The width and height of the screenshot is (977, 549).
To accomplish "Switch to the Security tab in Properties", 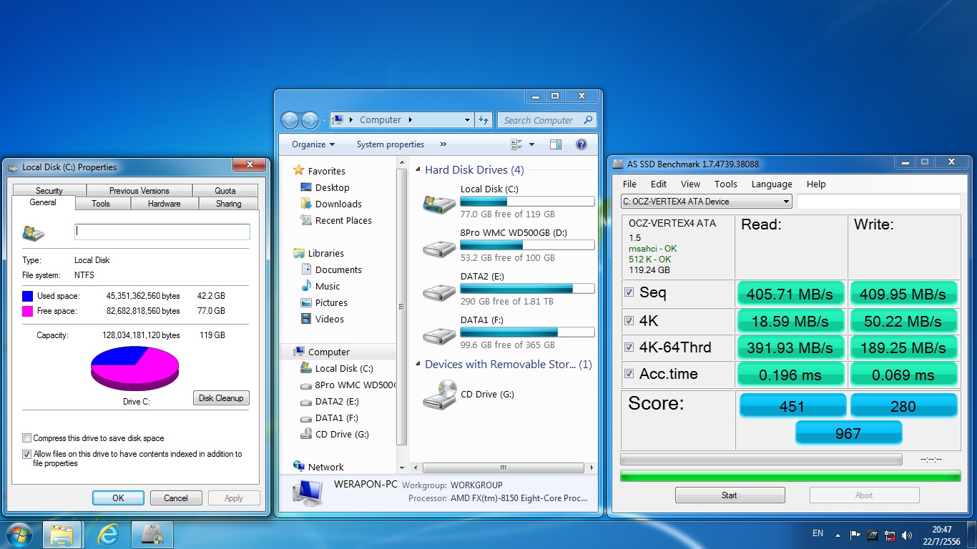I will pos(49,191).
